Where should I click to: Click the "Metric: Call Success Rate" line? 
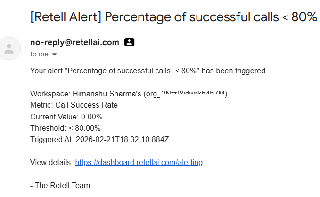[x=74, y=105]
